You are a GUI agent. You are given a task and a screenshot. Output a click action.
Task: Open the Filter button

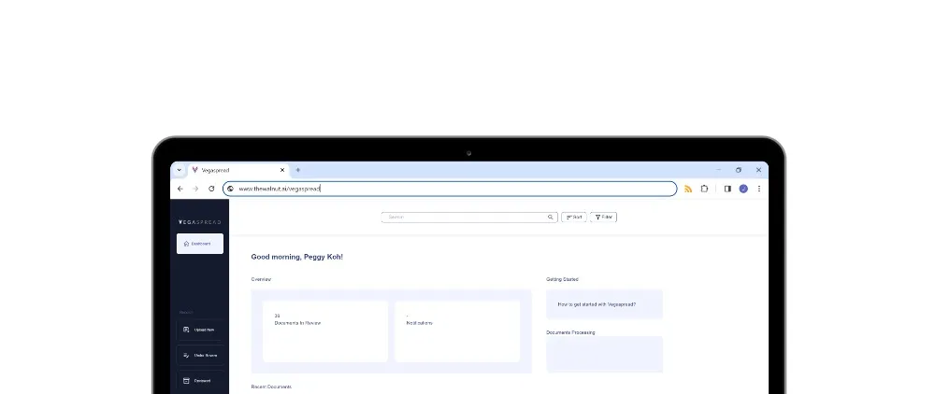[603, 218]
